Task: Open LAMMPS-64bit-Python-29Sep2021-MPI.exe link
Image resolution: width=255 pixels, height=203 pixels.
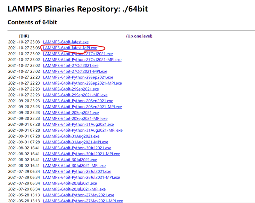Action: (x=82, y=83)
